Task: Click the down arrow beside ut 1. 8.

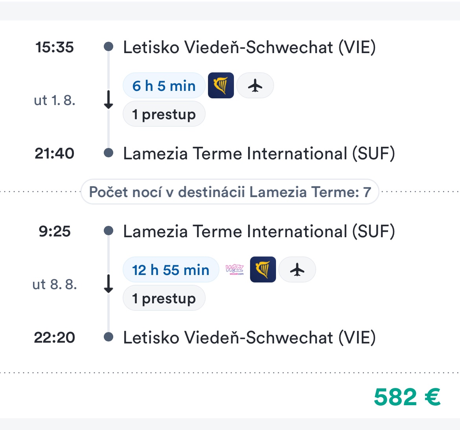Action: pyautogui.click(x=109, y=100)
